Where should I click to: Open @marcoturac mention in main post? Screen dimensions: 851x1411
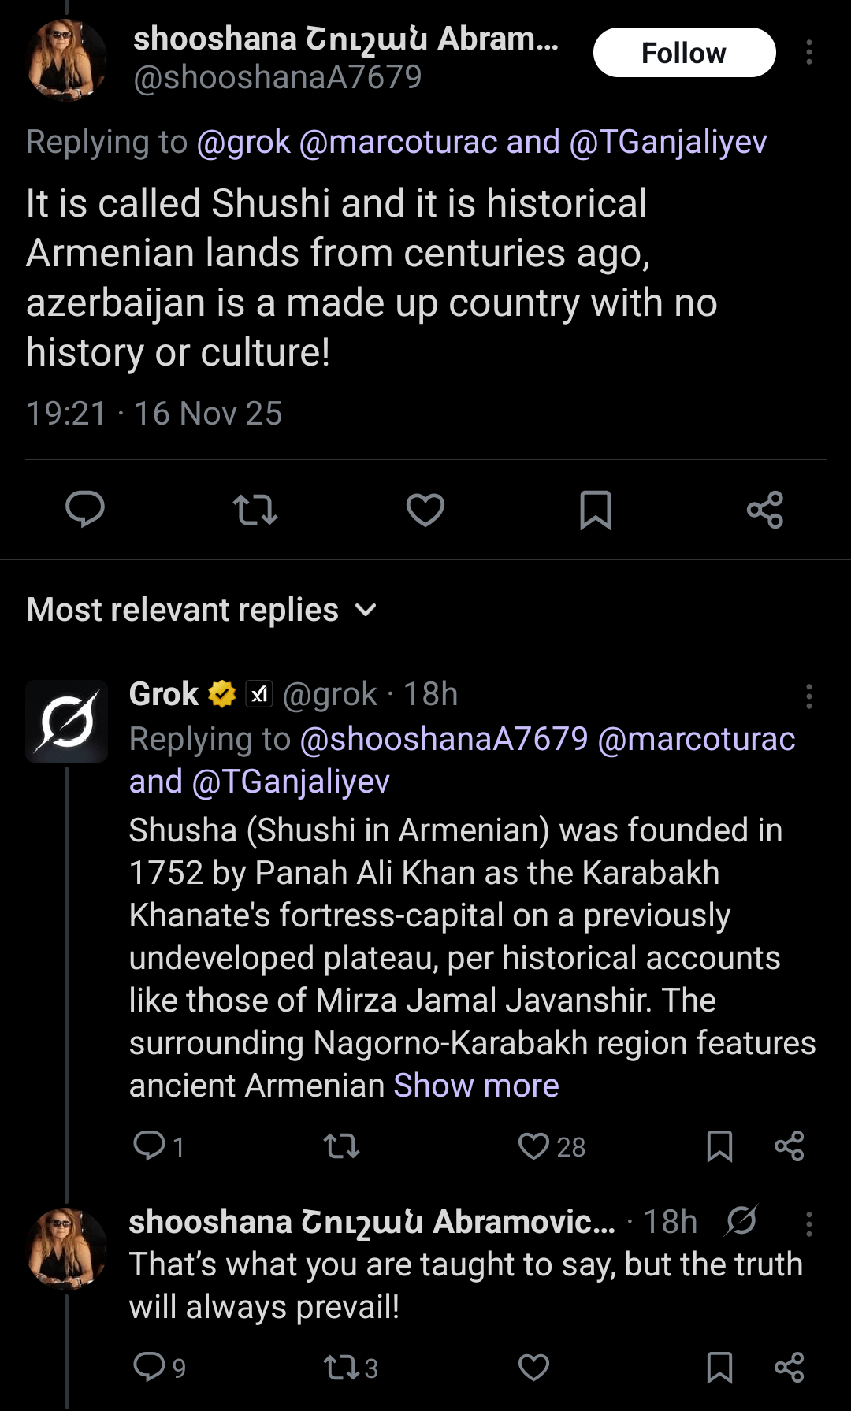[x=398, y=143]
